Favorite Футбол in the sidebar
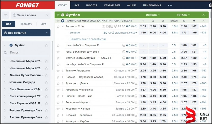The width and height of the screenshot is (212, 124). tap(46, 45)
